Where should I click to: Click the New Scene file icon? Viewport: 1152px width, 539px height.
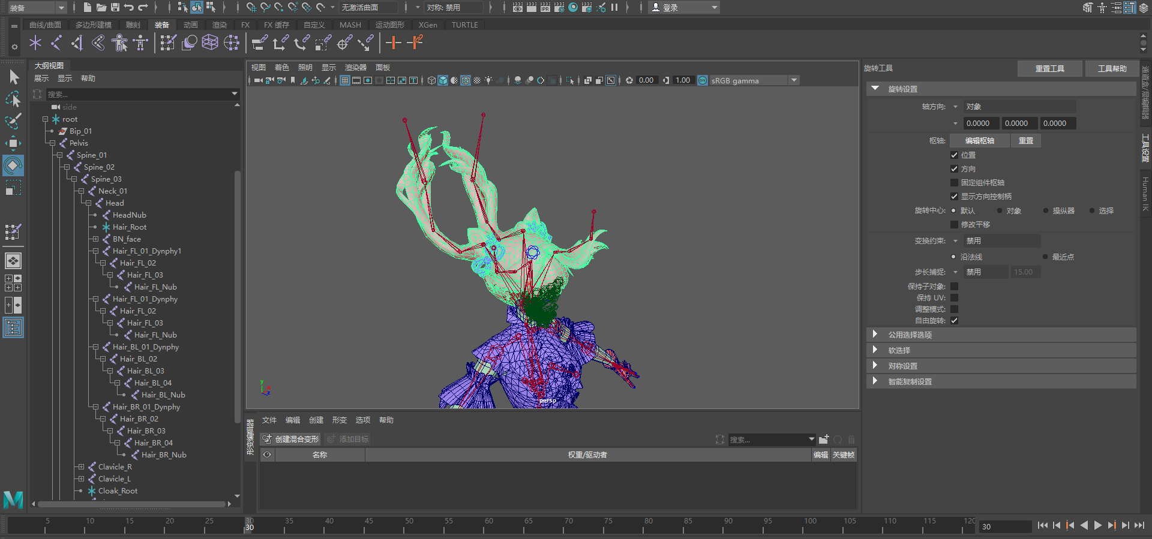click(88, 7)
